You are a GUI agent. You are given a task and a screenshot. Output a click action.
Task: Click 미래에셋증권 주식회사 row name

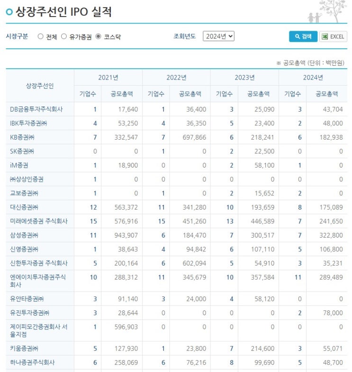point(39,221)
